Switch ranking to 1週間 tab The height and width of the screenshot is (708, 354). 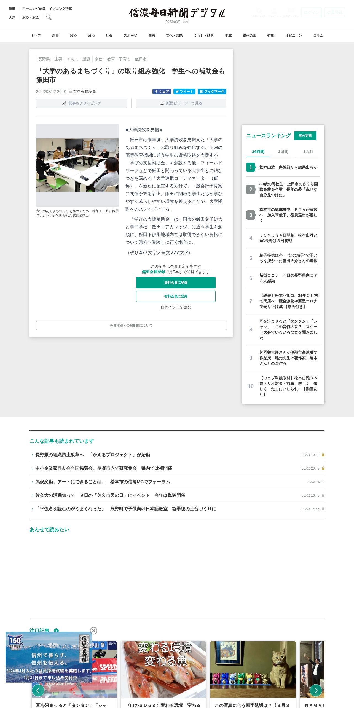click(x=283, y=152)
